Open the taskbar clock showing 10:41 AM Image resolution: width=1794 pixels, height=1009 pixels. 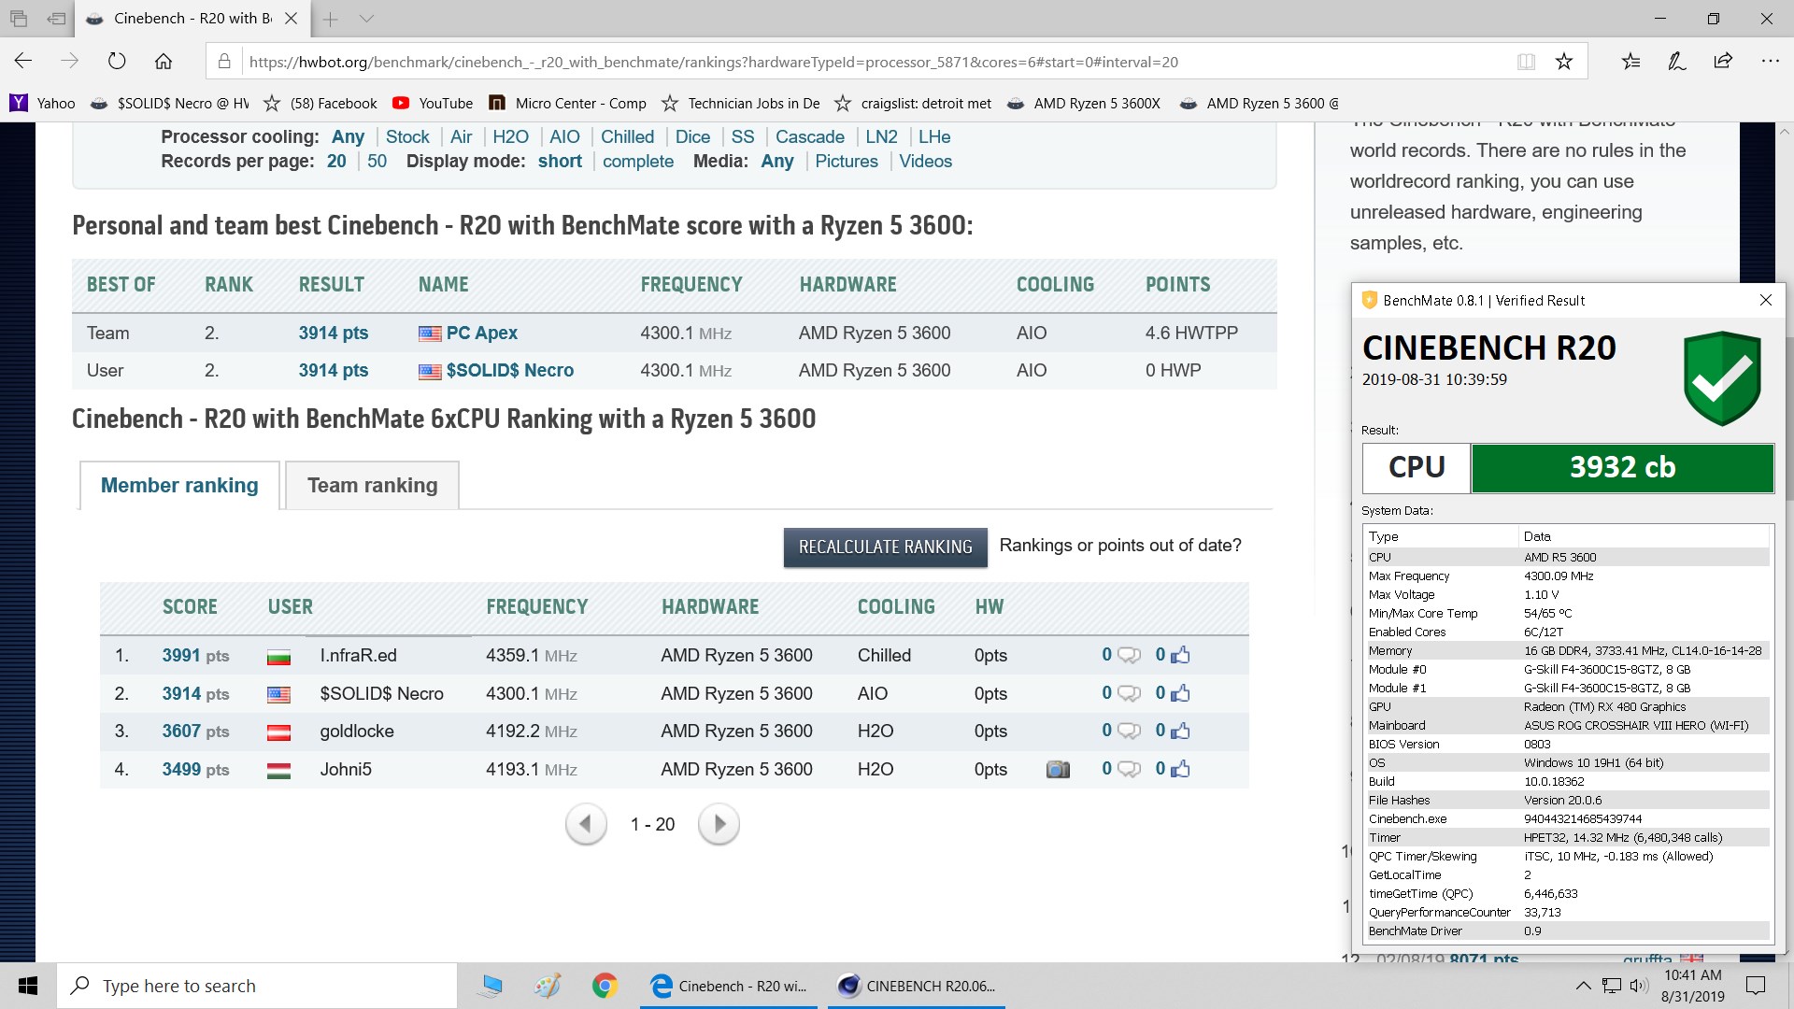(x=1692, y=986)
